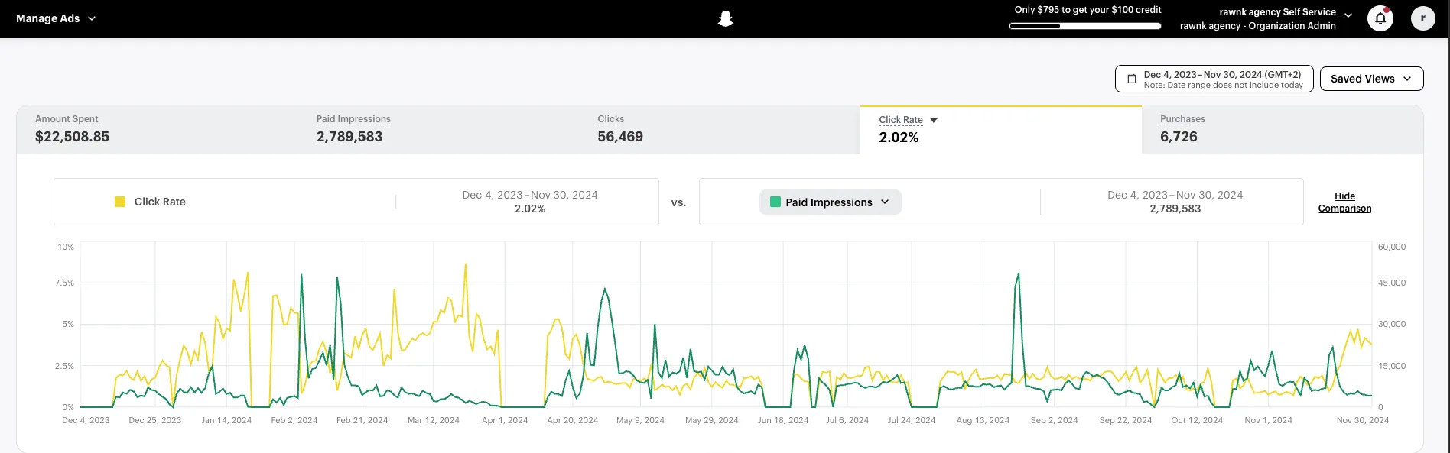Select the Purchases metric tab

(1283, 129)
